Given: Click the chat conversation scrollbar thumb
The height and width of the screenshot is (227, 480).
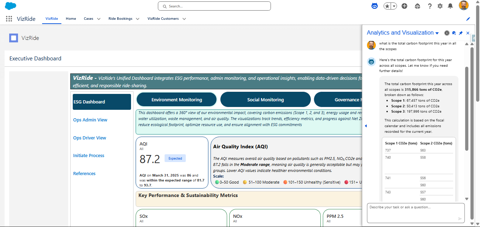Looking at the screenshot, I should tap(467, 108).
